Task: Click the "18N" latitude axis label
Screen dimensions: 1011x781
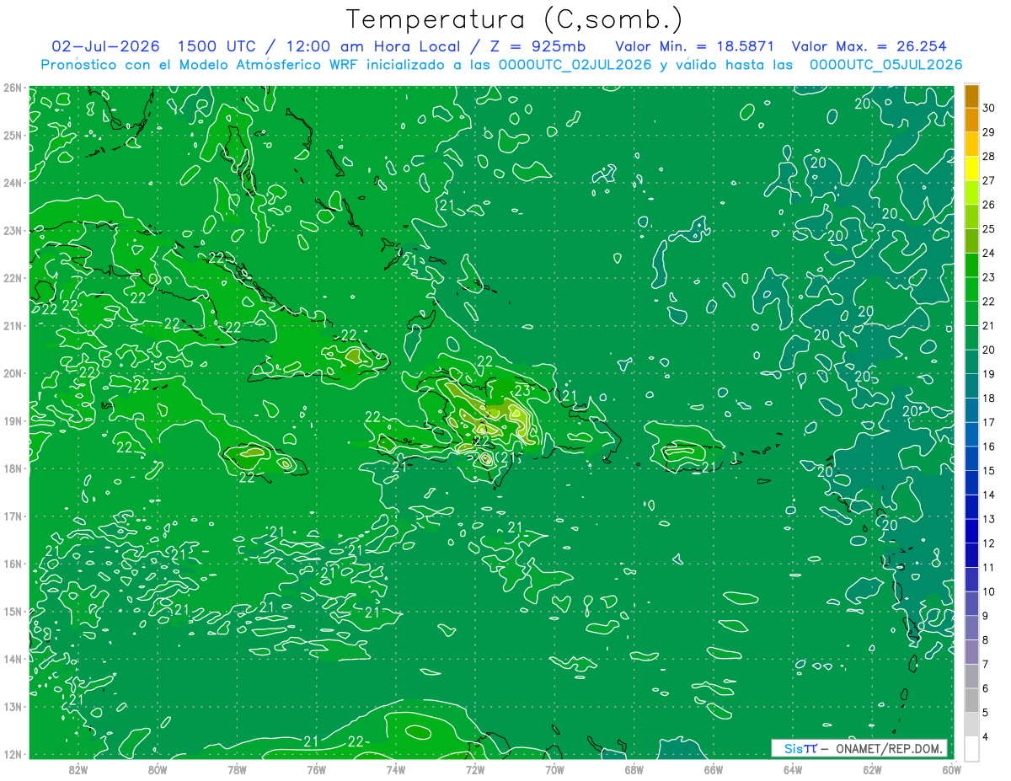Action: click(x=12, y=468)
